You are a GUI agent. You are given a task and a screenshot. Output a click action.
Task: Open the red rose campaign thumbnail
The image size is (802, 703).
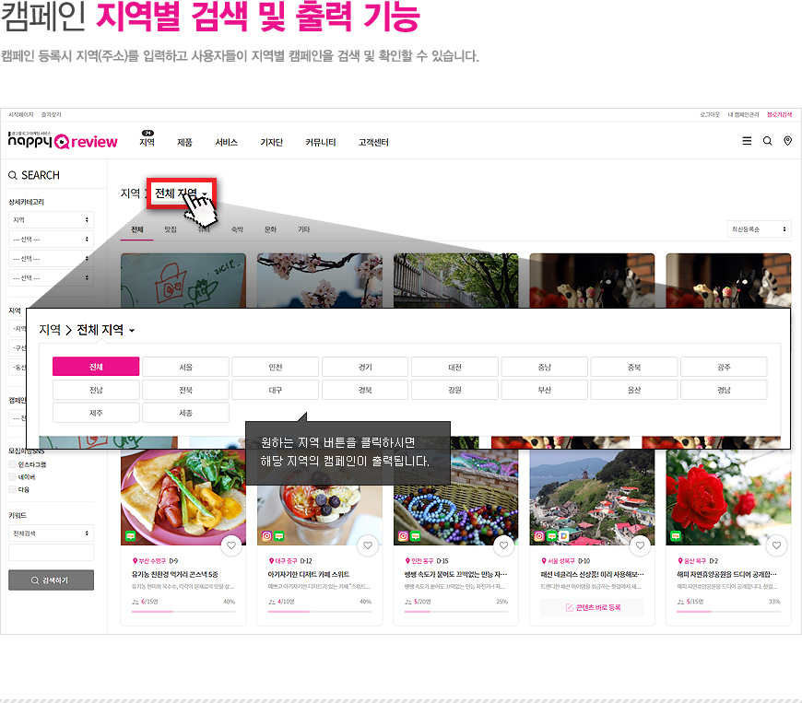click(728, 497)
